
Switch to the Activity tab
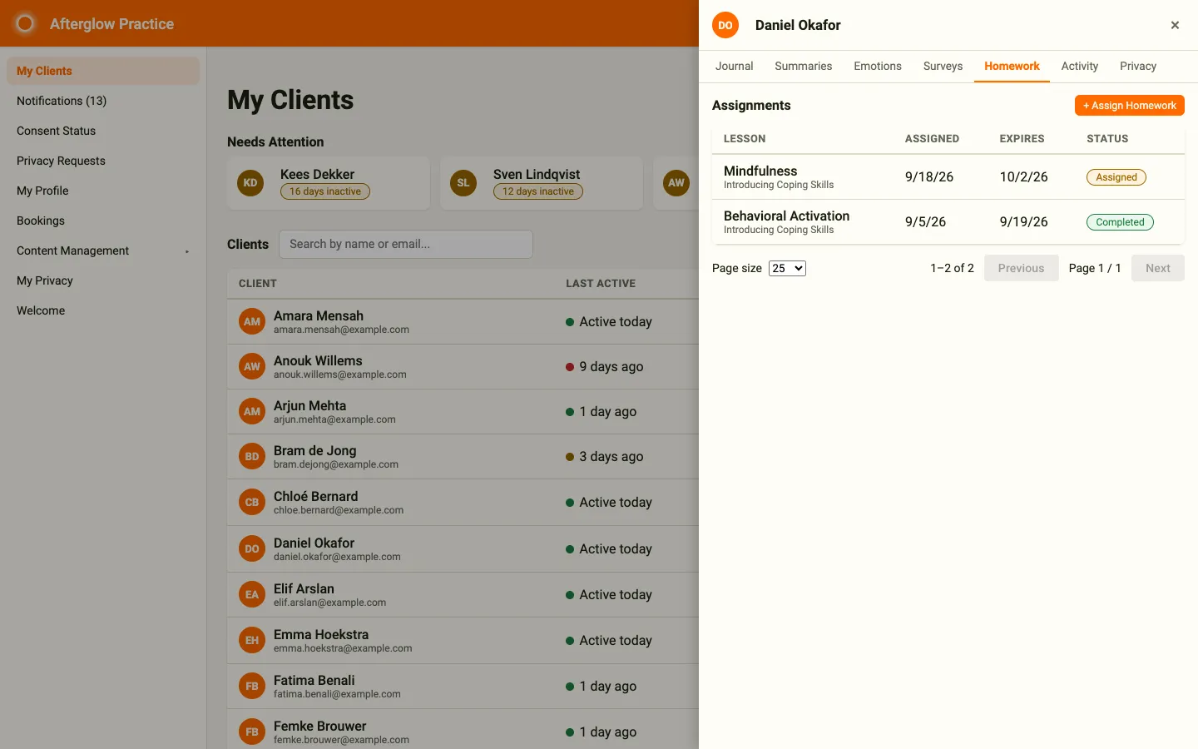[x=1079, y=66]
